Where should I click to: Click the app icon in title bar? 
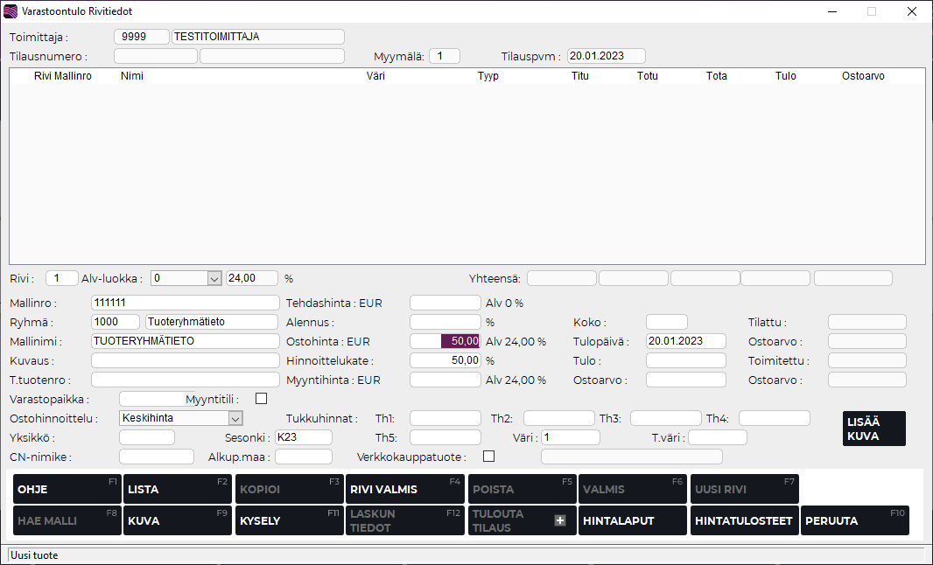pos(11,11)
